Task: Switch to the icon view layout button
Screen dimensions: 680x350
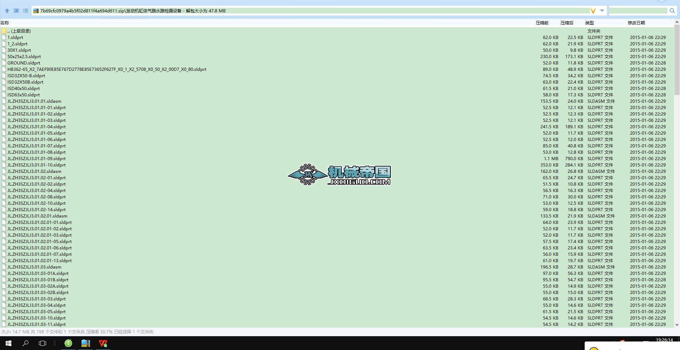Action: pyautogui.click(x=16, y=11)
